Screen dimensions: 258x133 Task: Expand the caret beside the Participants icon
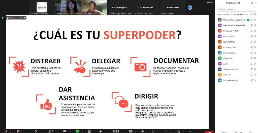(x=57, y=131)
